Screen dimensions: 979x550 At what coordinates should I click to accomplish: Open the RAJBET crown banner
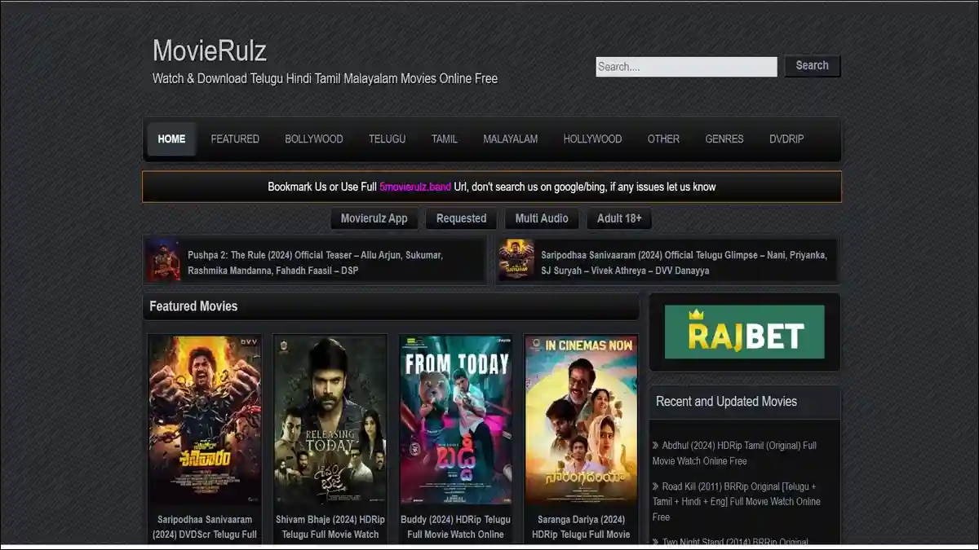coord(743,332)
